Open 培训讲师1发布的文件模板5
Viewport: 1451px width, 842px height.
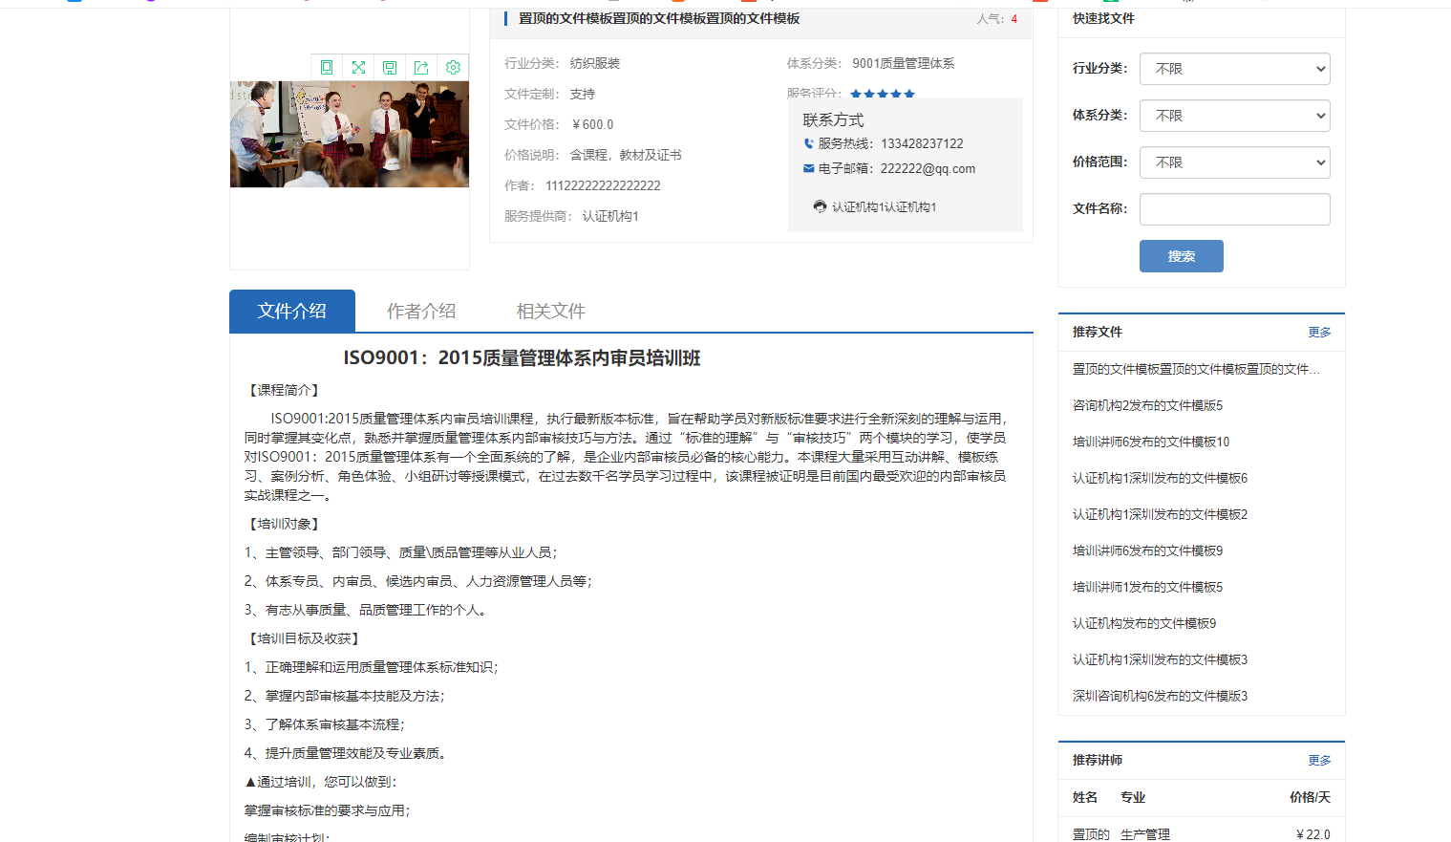click(x=1147, y=587)
